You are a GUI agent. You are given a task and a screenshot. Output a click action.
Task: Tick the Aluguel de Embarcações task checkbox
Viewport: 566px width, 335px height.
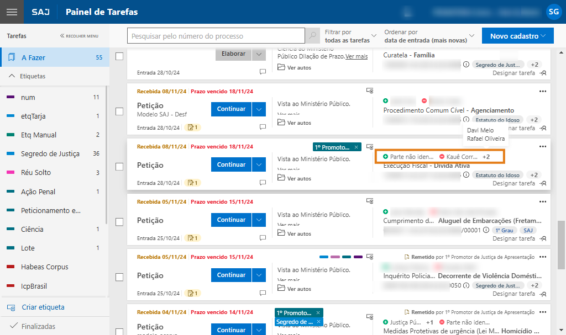click(119, 222)
